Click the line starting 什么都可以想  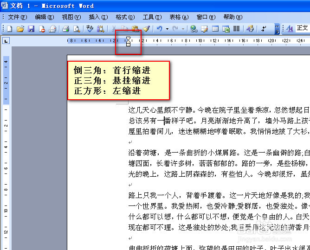click(219, 217)
